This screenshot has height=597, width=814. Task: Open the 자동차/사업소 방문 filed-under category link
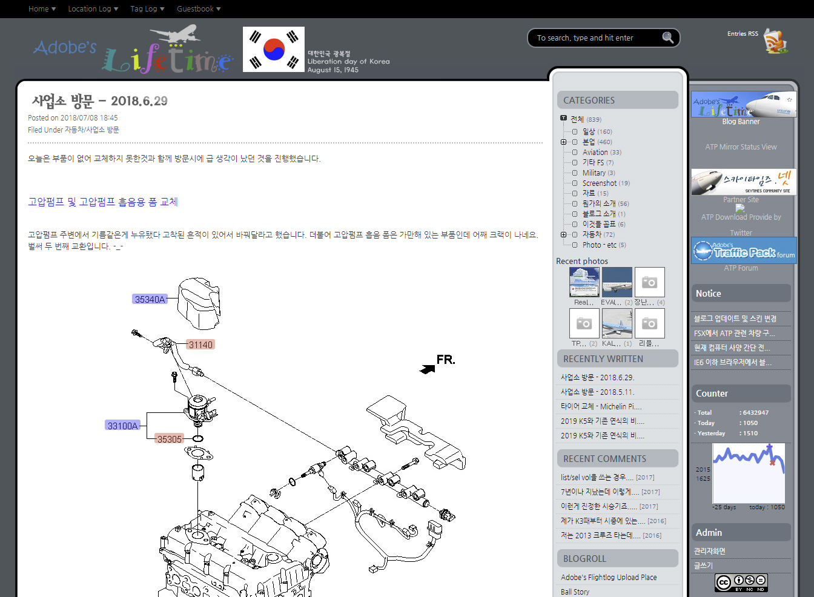pyautogui.click(x=92, y=130)
